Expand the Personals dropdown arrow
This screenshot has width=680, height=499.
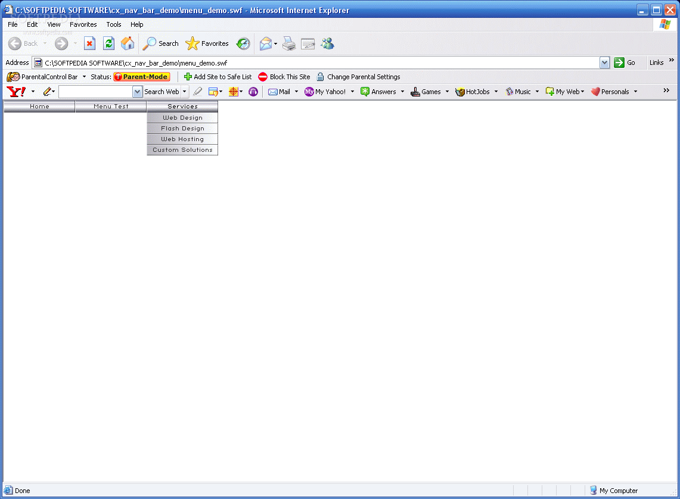point(636,91)
